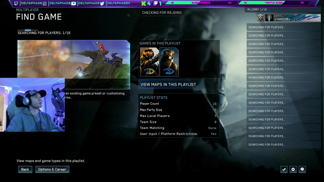This screenshot has height=182, width=324.
Task: Click the Team Matching value None
Action: (x=212, y=128)
